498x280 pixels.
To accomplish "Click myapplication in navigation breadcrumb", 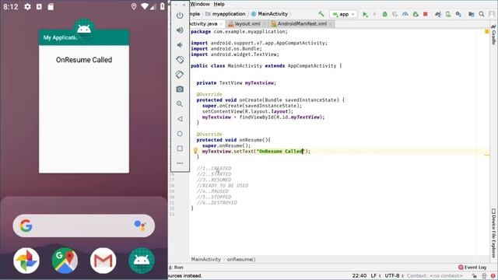I will tap(229, 14).
